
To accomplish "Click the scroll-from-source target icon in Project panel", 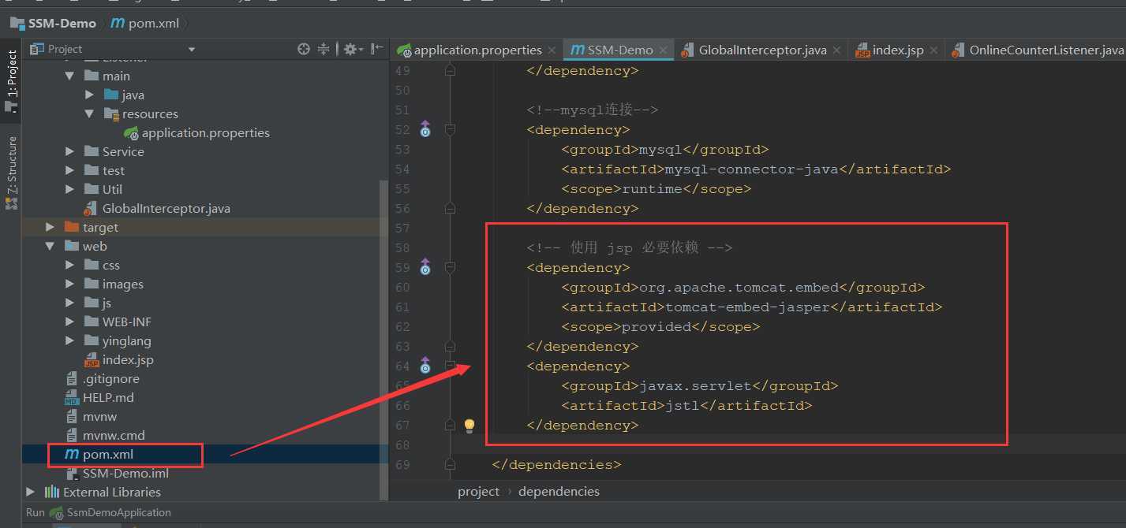I will pyautogui.click(x=303, y=49).
